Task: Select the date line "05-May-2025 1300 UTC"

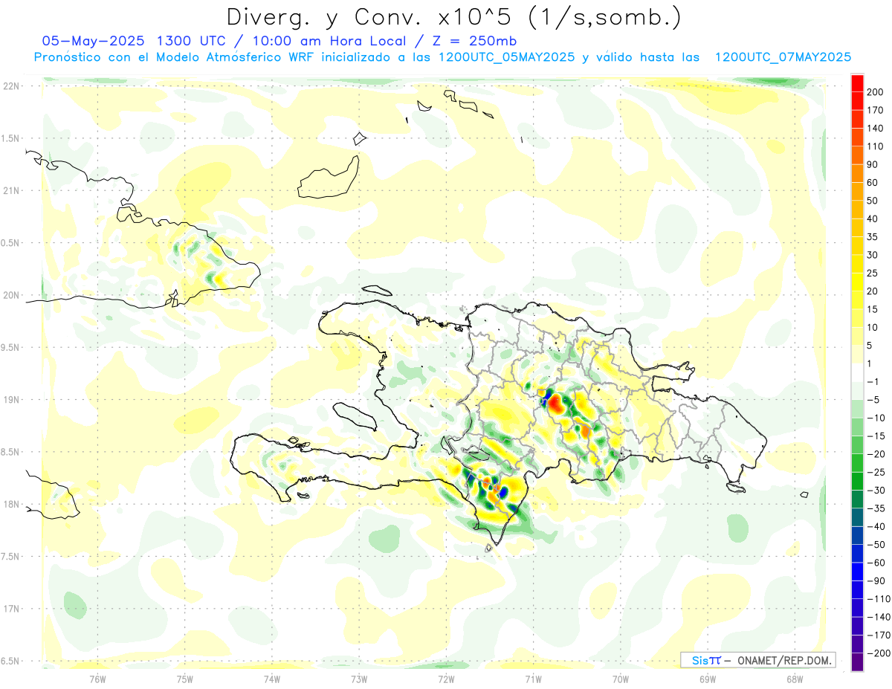Action: [136, 41]
